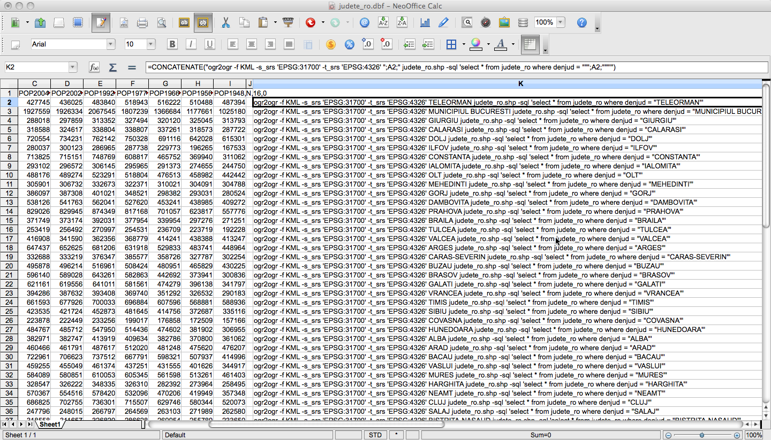Apply Percent number format
This screenshot has height=440, width=771.
[349, 44]
